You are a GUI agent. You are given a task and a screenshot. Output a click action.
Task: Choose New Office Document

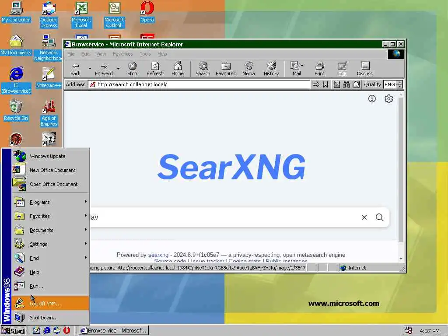50,170
